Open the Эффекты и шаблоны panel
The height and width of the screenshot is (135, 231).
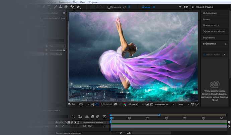click(215, 31)
